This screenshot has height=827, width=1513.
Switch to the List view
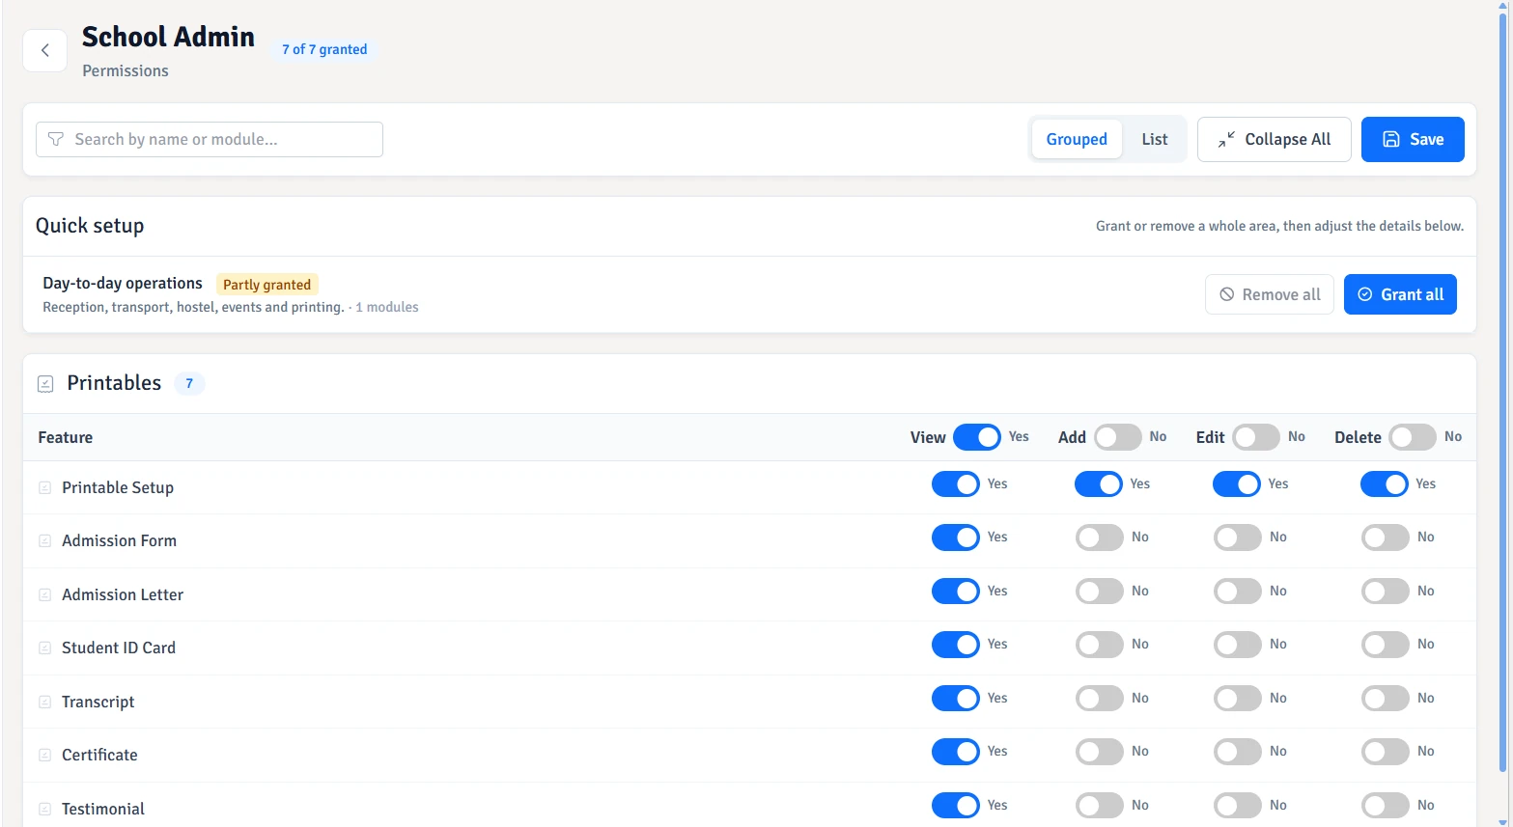pyautogui.click(x=1155, y=139)
